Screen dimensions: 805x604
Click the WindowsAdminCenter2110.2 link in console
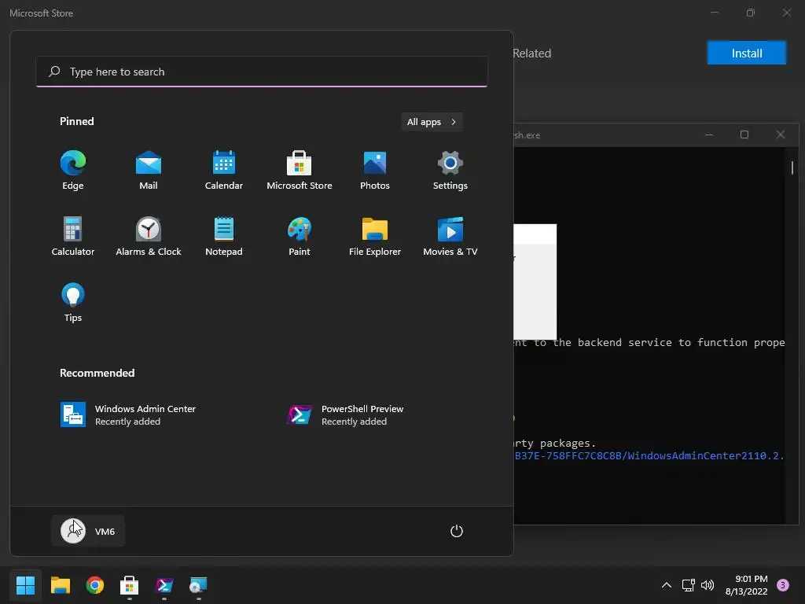pos(650,455)
